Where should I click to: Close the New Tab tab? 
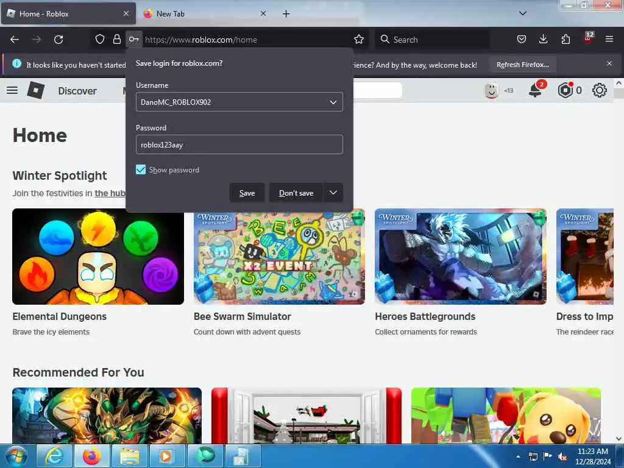click(263, 13)
